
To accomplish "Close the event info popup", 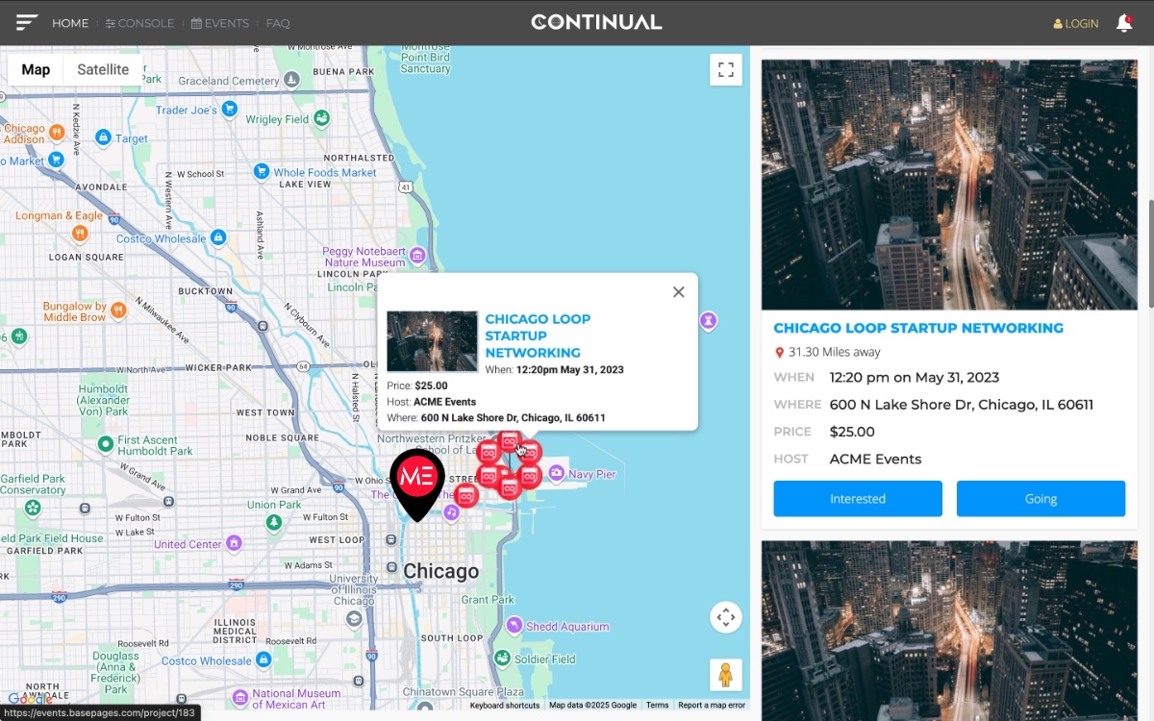I will [x=678, y=292].
